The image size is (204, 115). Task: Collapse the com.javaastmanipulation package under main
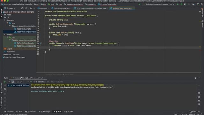[10, 26]
